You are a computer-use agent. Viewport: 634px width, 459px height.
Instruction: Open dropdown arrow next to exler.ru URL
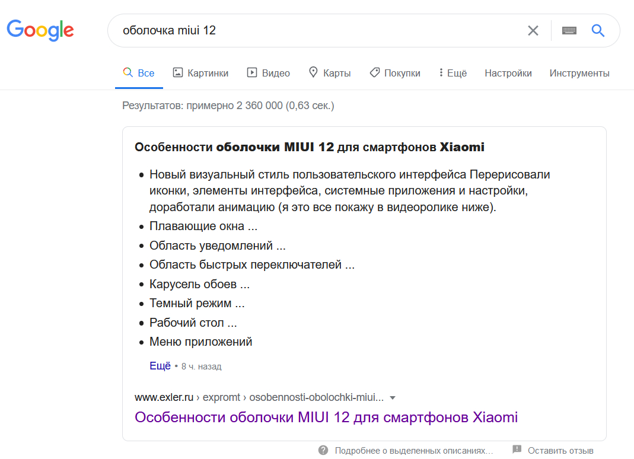392,397
